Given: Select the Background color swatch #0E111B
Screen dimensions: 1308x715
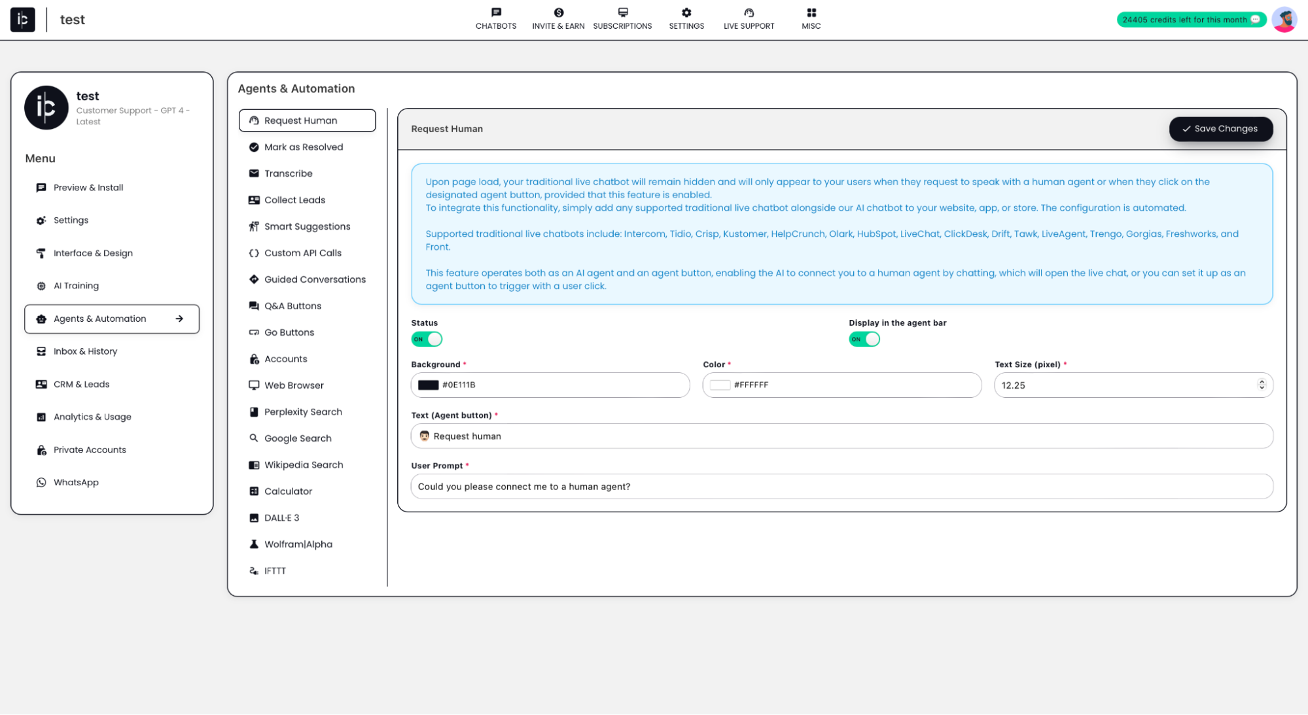Looking at the screenshot, I should [428, 385].
